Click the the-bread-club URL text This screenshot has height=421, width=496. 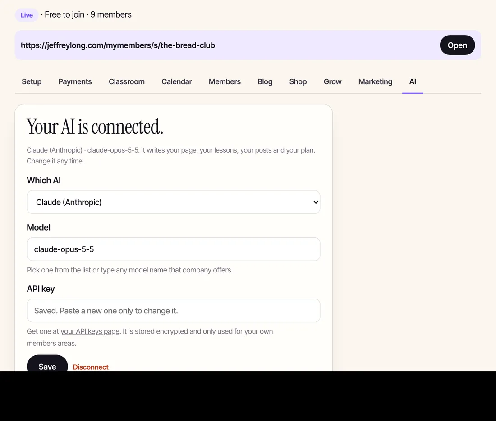(118, 45)
